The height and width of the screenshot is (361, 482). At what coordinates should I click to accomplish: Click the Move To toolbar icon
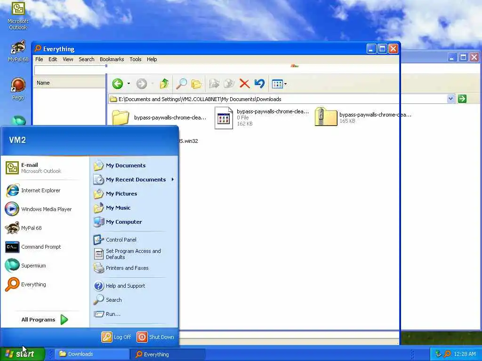coord(214,84)
